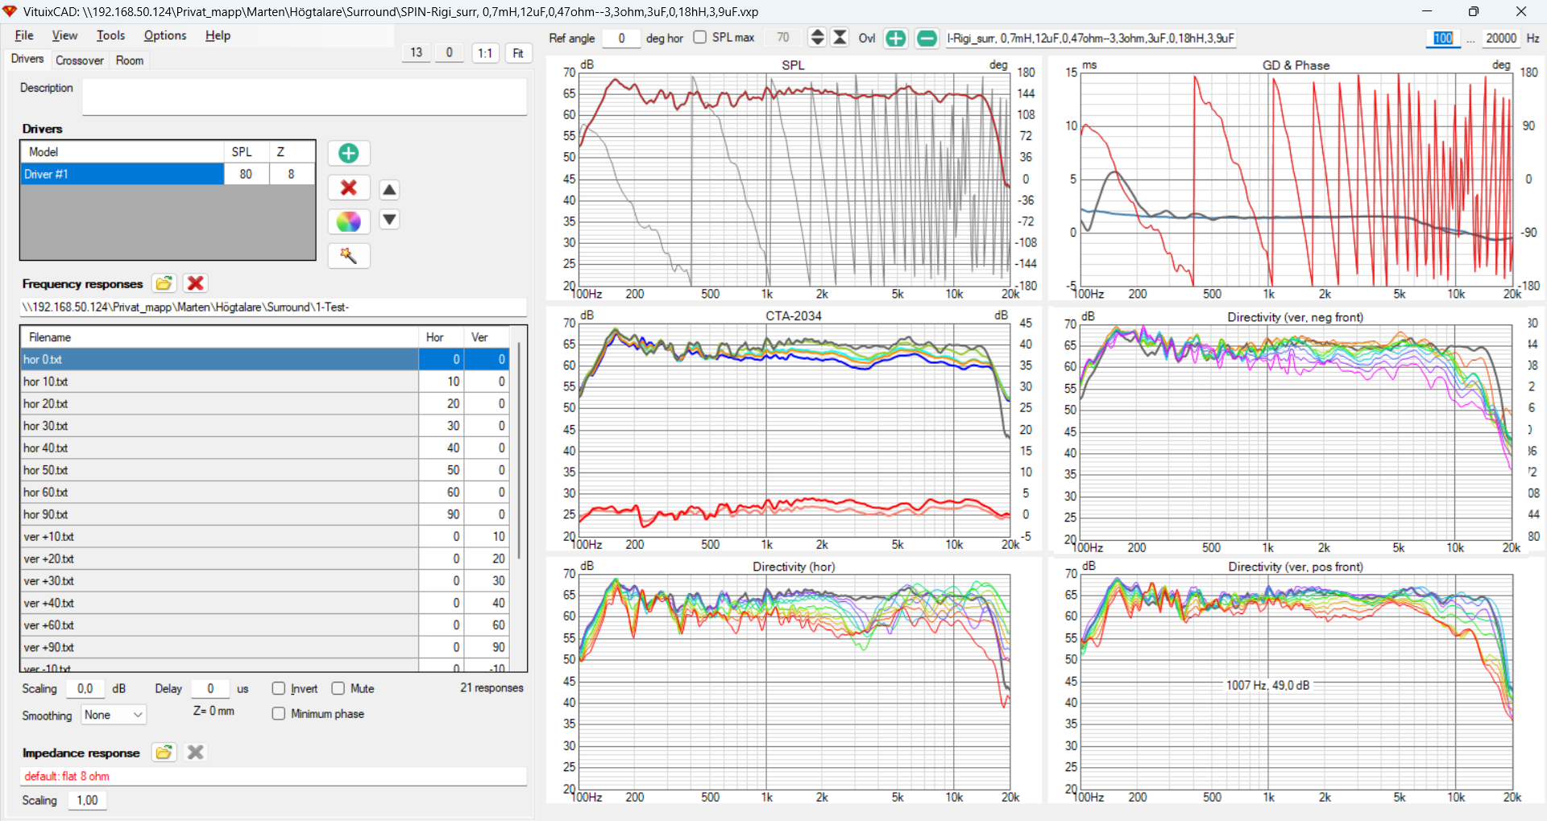This screenshot has width=1547, height=821.
Task: Click the Ver column header
Action: (x=487, y=337)
